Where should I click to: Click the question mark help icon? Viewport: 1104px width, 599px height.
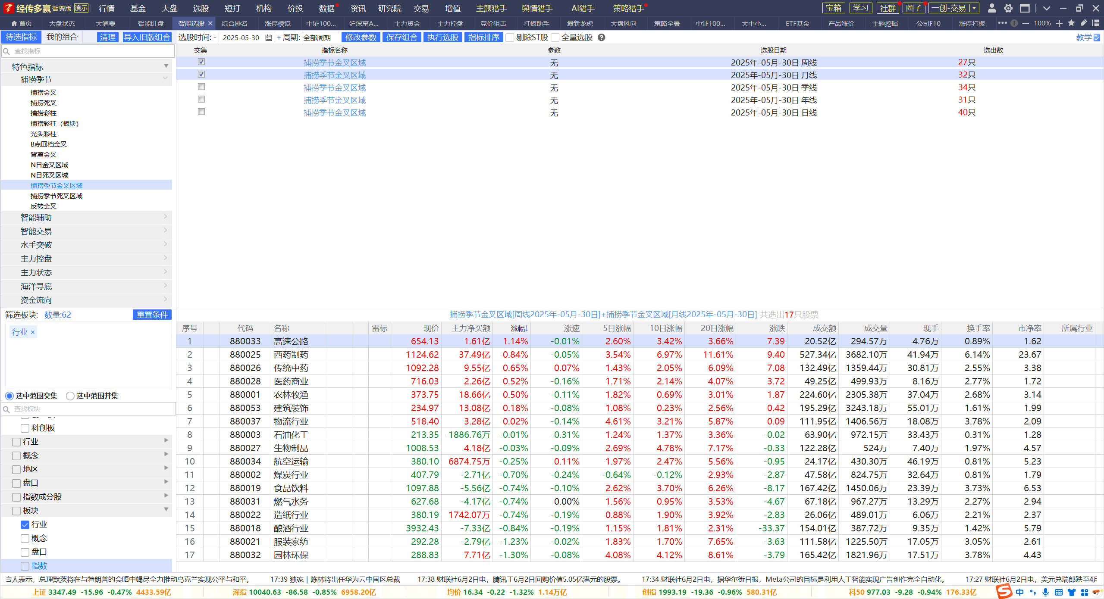click(x=602, y=37)
